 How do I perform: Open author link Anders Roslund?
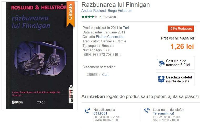click(x=94, y=11)
